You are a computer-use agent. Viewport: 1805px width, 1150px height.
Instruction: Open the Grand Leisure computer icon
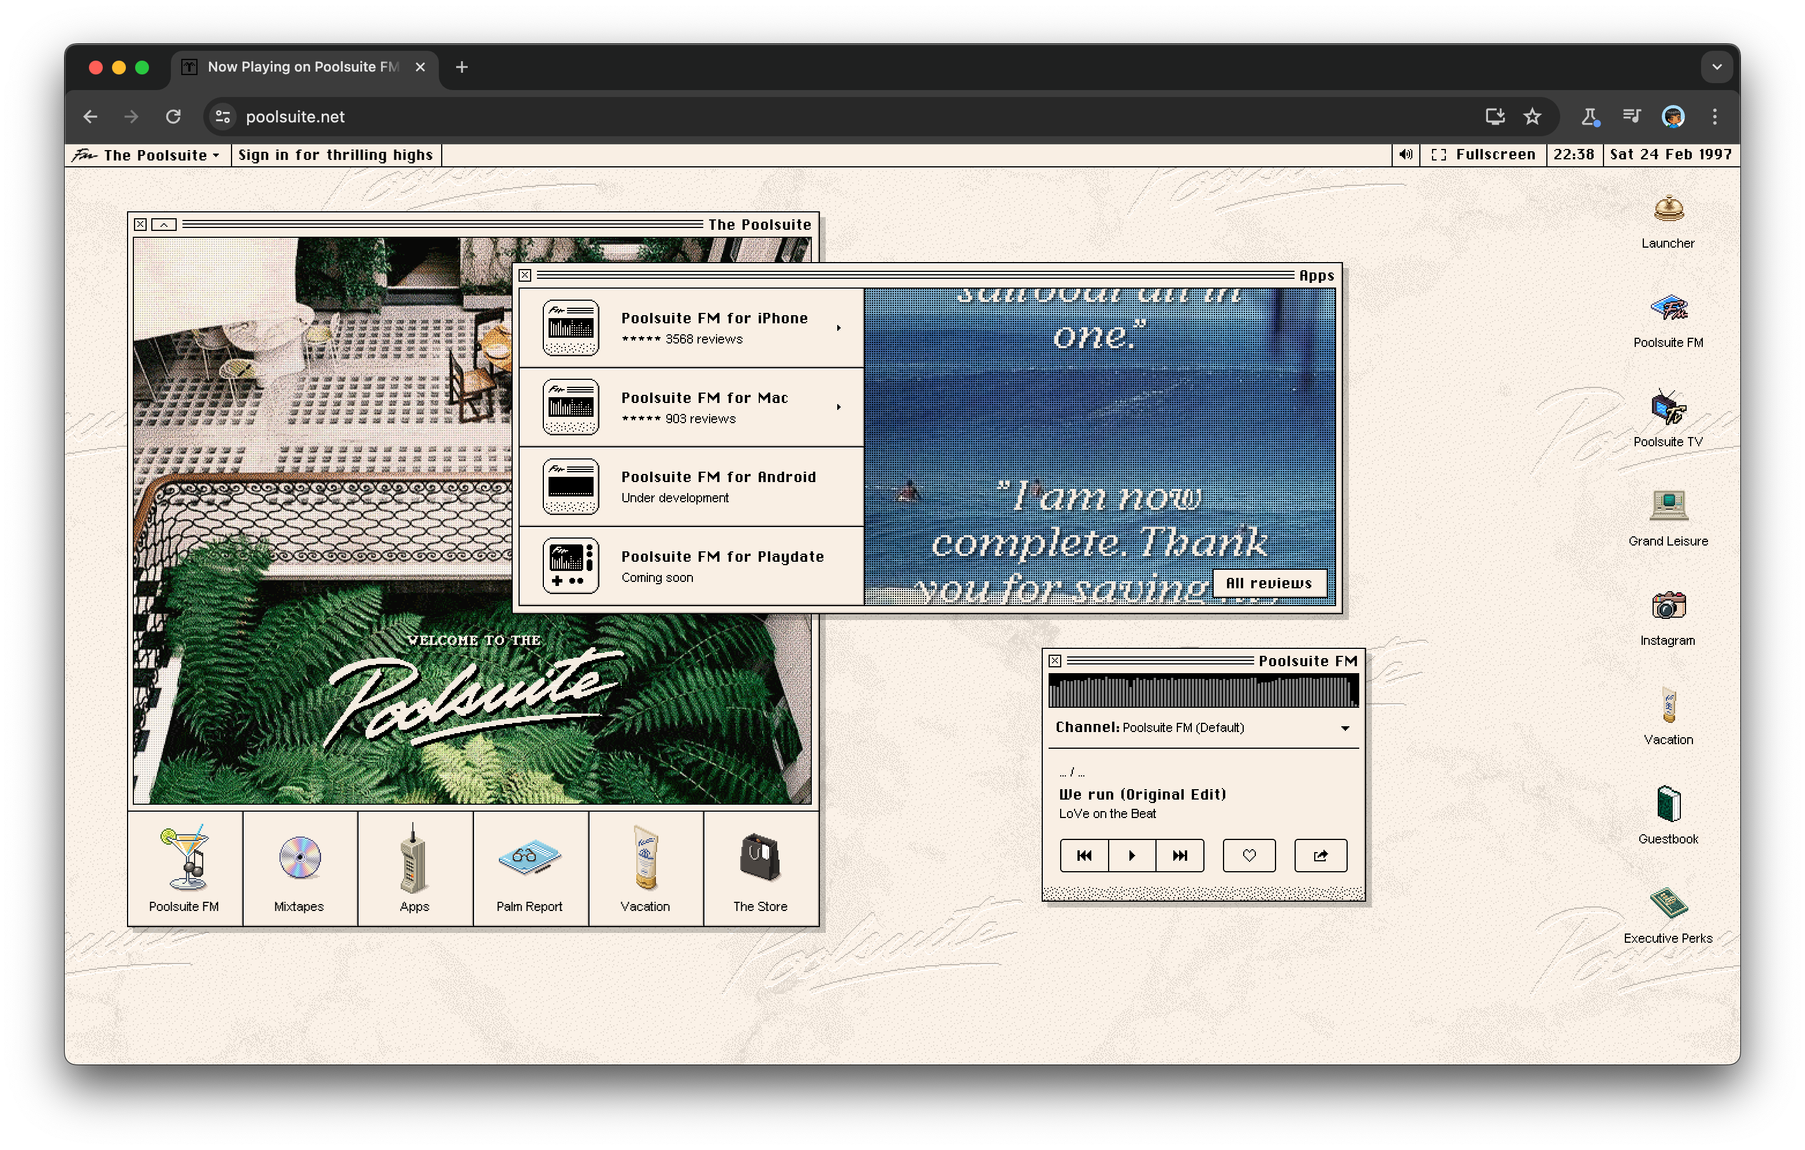(x=1668, y=507)
